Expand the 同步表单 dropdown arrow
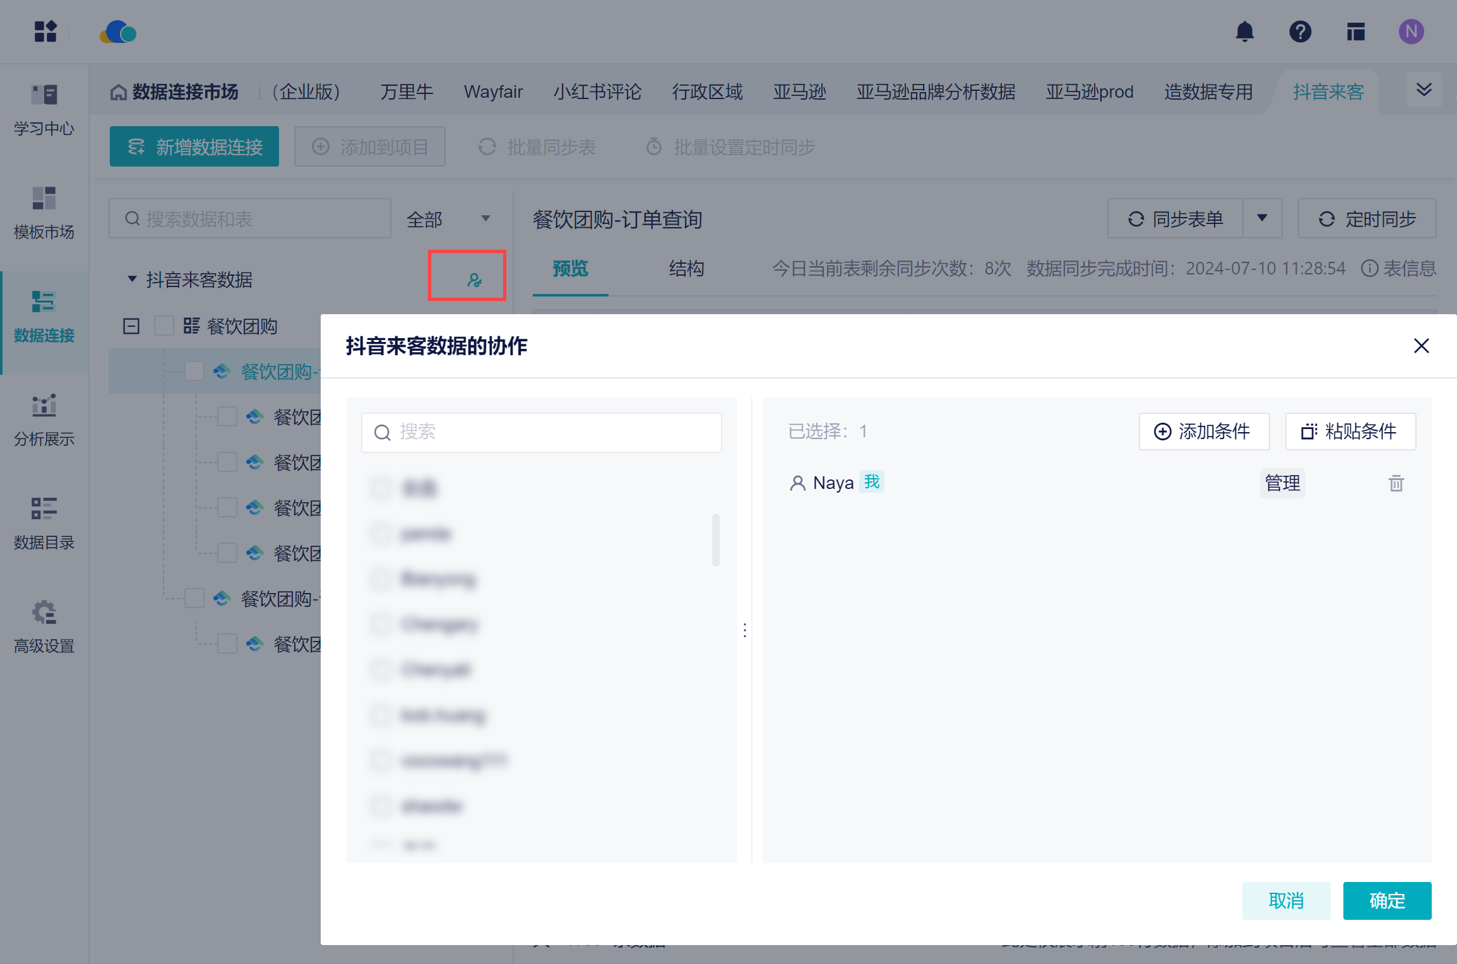1457x964 pixels. coord(1262,218)
